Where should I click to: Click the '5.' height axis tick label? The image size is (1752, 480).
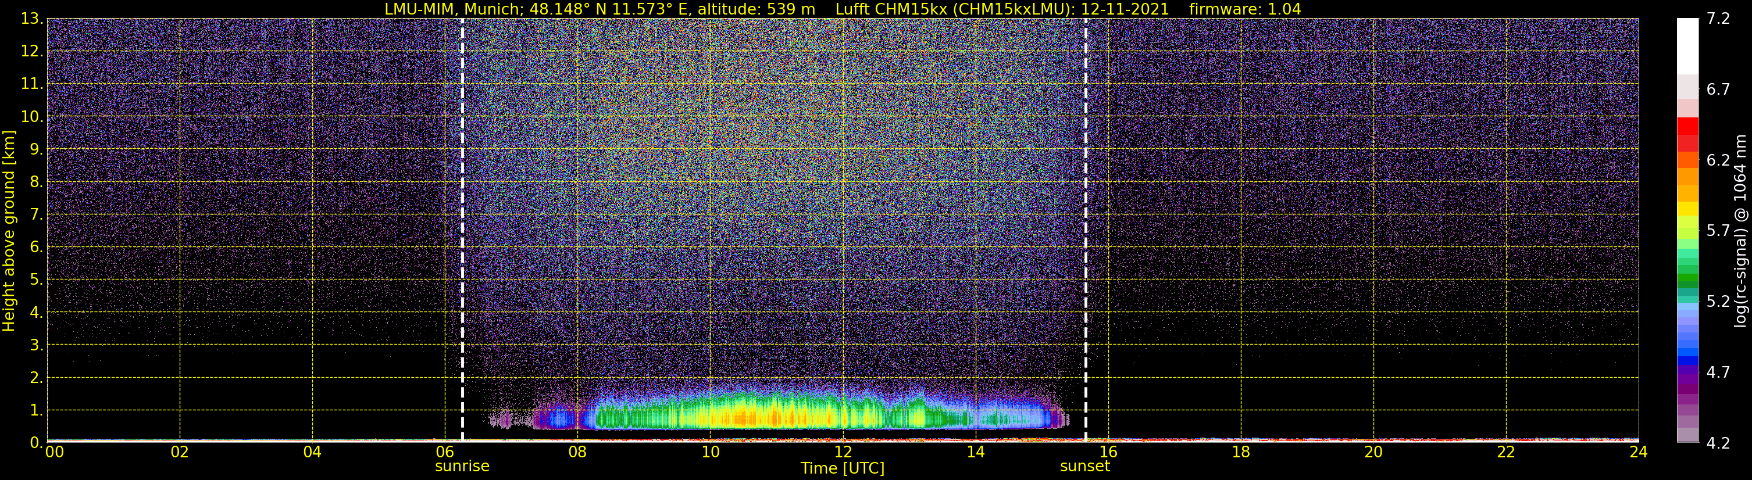coord(37,280)
